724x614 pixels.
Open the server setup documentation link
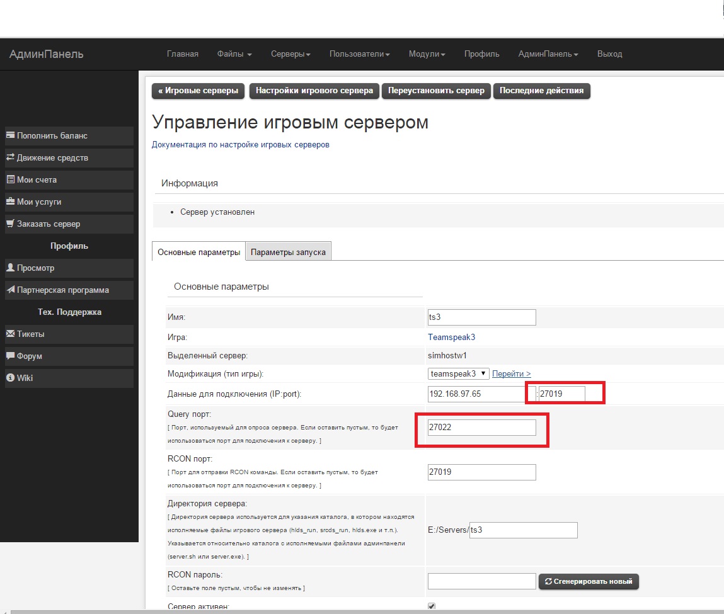[x=240, y=145]
